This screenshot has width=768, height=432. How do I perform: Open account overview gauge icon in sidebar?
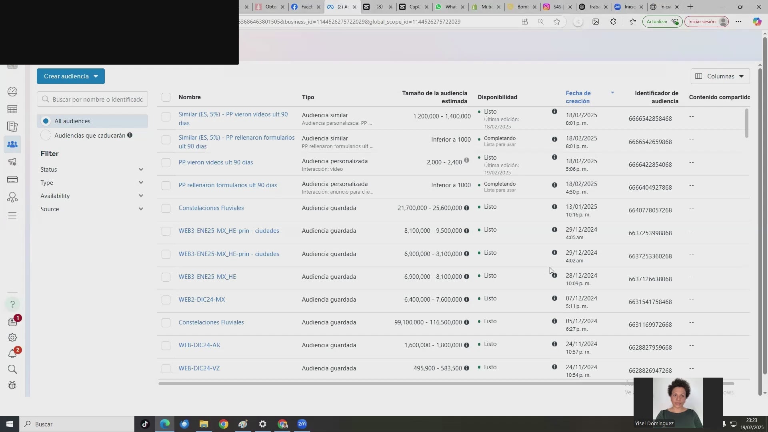click(12, 92)
